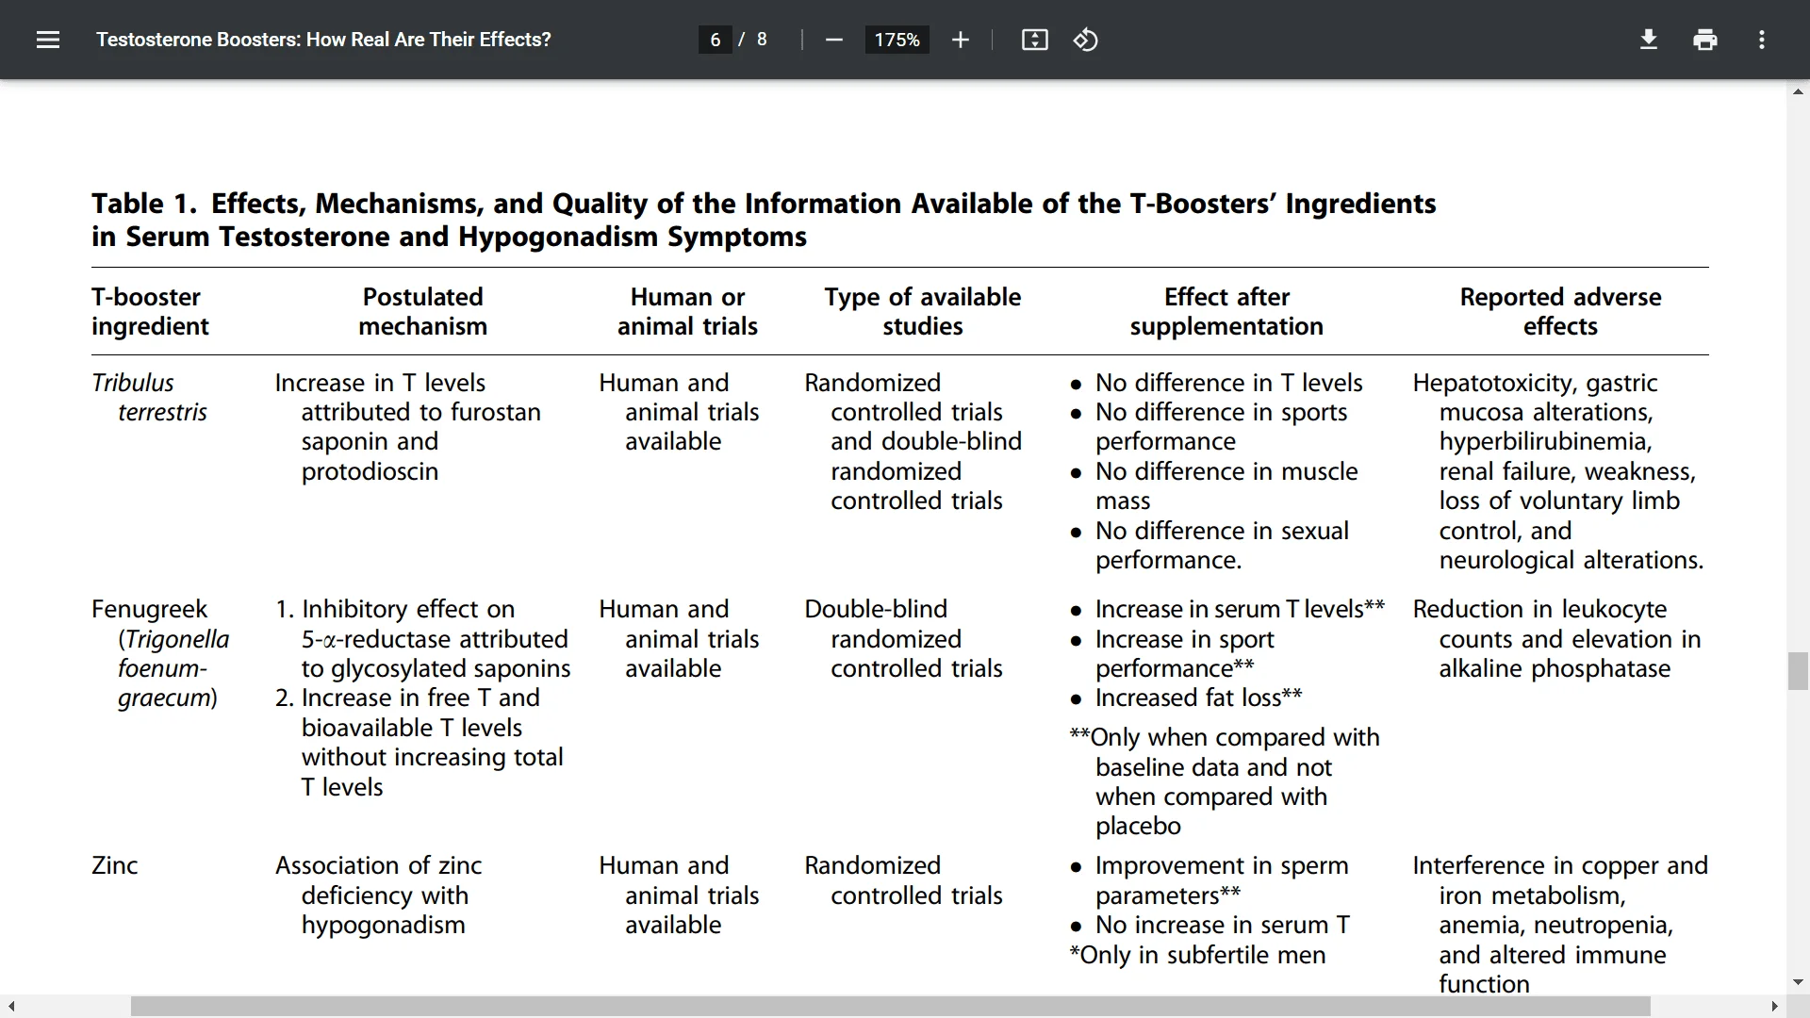The image size is (1810, 1018).
Task: Click '*Only in subfertile men' note
Action: 1197,955
